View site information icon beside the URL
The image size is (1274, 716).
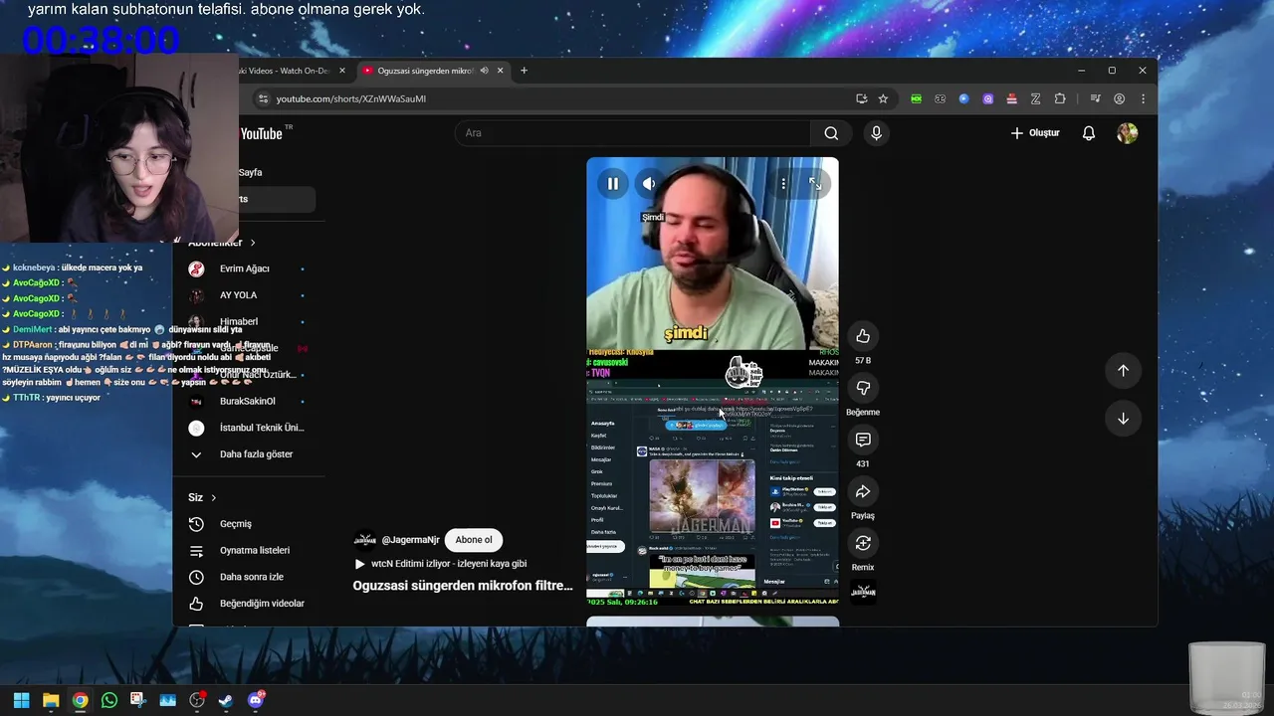point(263,98)
